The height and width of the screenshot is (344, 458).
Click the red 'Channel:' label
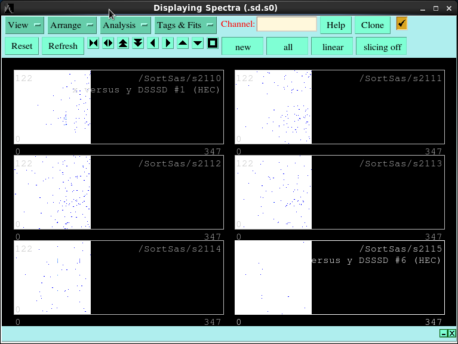click(238, 24)
